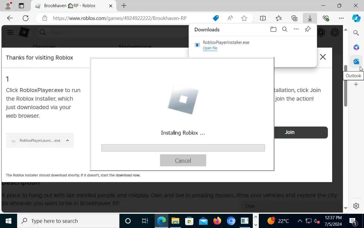Open the downloads folder icon
Screen dimensions: 364x228
[273, 29]
